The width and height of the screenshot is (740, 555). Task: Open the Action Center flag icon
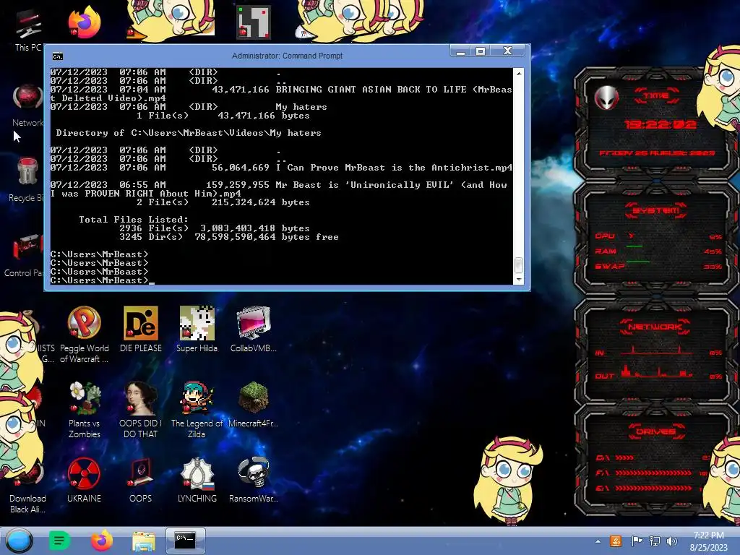[636, 541]
